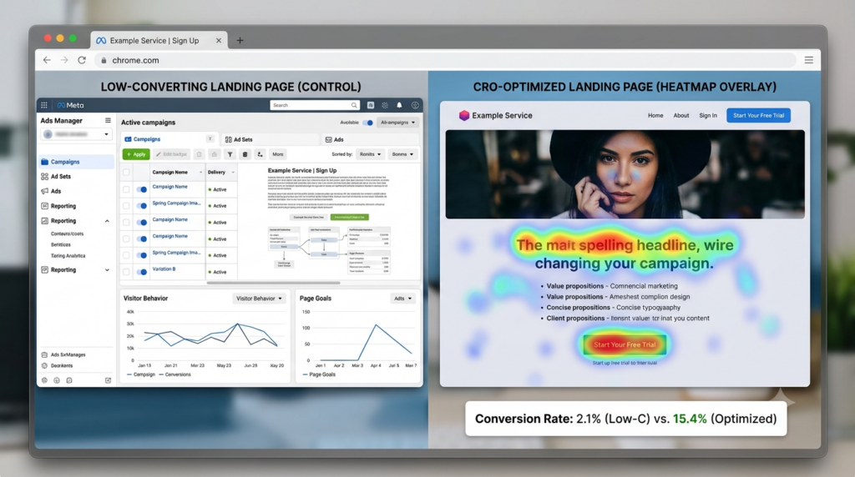Screen dimensions: 855x477
Task: Open the Bonms dropdown
Action: (x=403, y=154)
